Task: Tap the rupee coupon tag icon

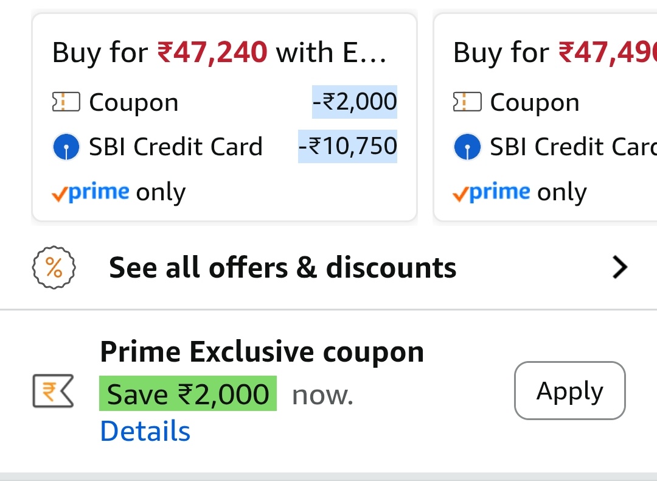Action: coord(53,391)
